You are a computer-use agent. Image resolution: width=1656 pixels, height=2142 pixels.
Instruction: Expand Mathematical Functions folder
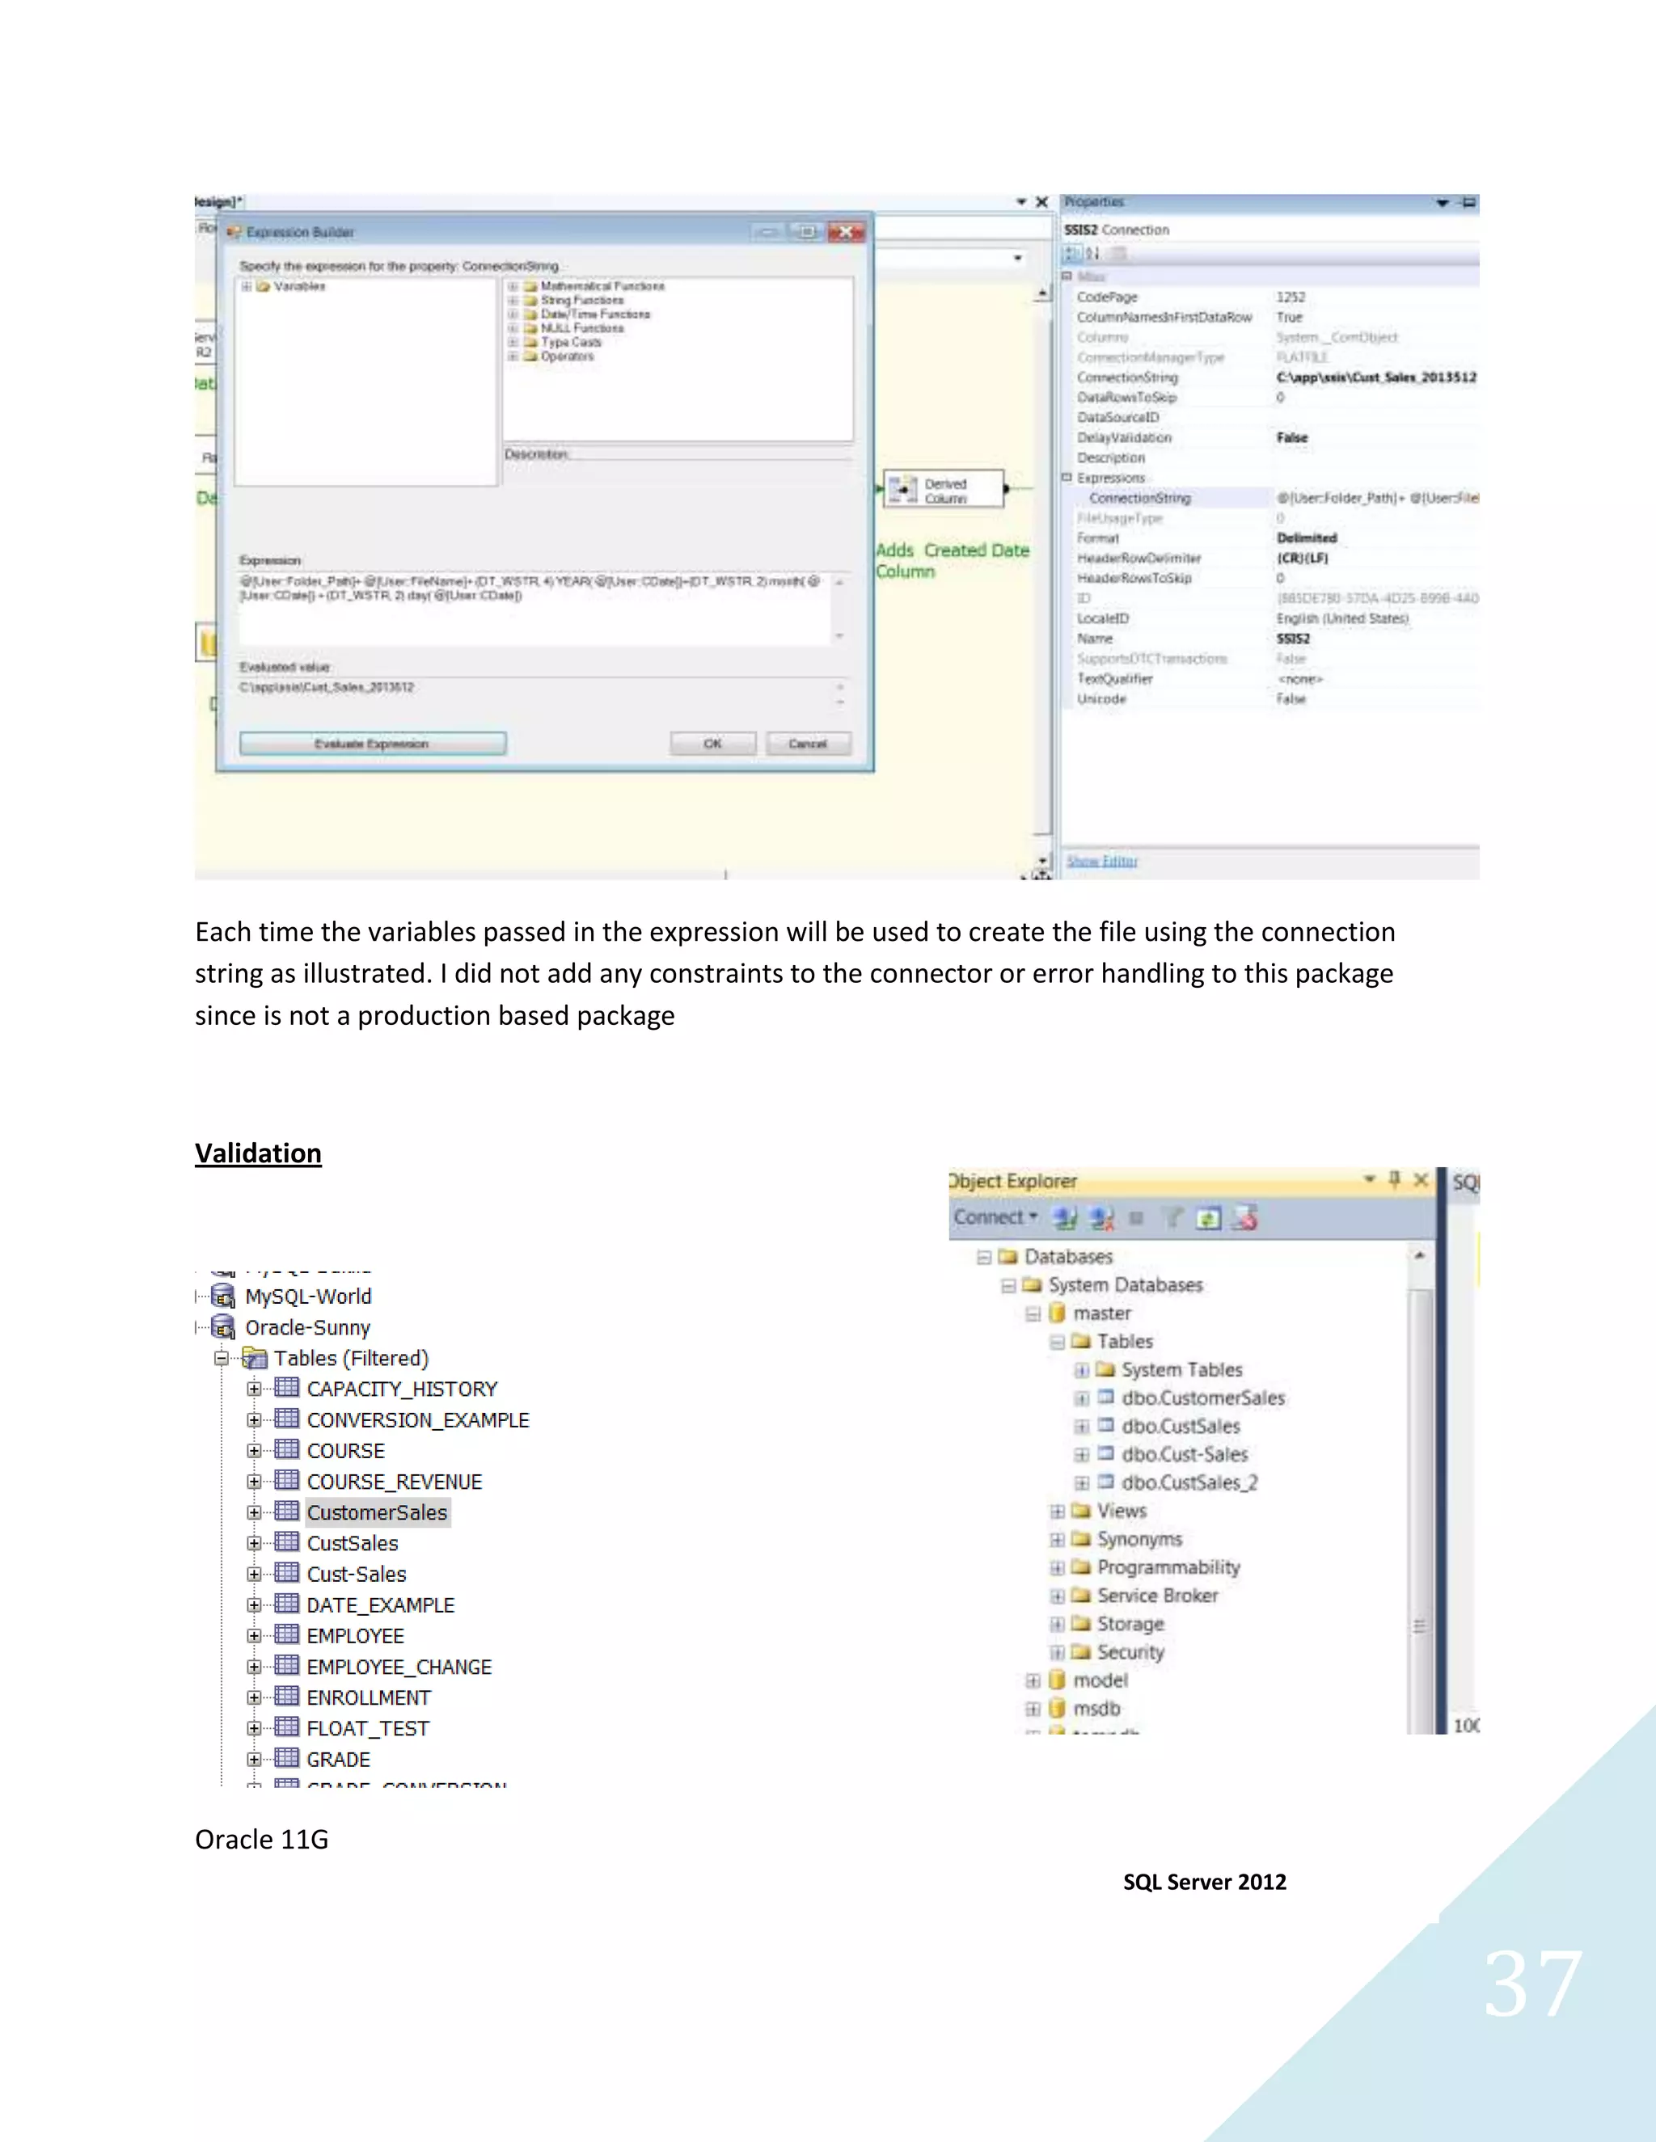[512, 286]
